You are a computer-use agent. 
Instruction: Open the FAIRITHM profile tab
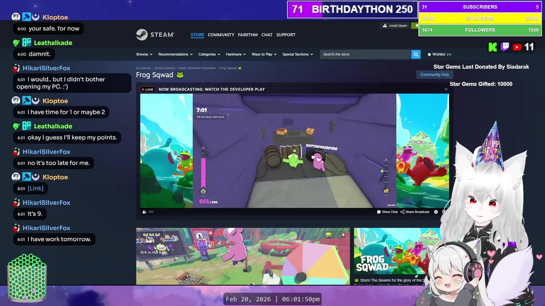tap(248, 35)
